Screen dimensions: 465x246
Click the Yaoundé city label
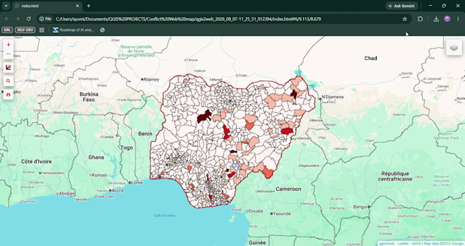(x=282, y=213)
